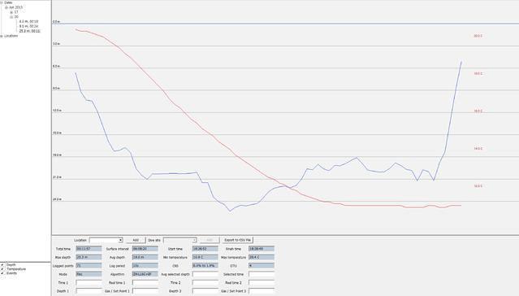Click the 0.0 m depth axis label
This screenshot has height=296, width=519.
[56, 21]
